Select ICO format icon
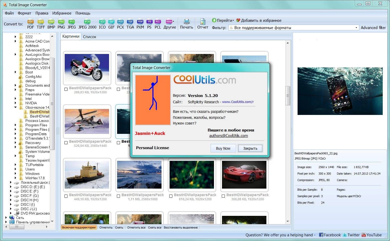390x241 pixels. [102, 24]
